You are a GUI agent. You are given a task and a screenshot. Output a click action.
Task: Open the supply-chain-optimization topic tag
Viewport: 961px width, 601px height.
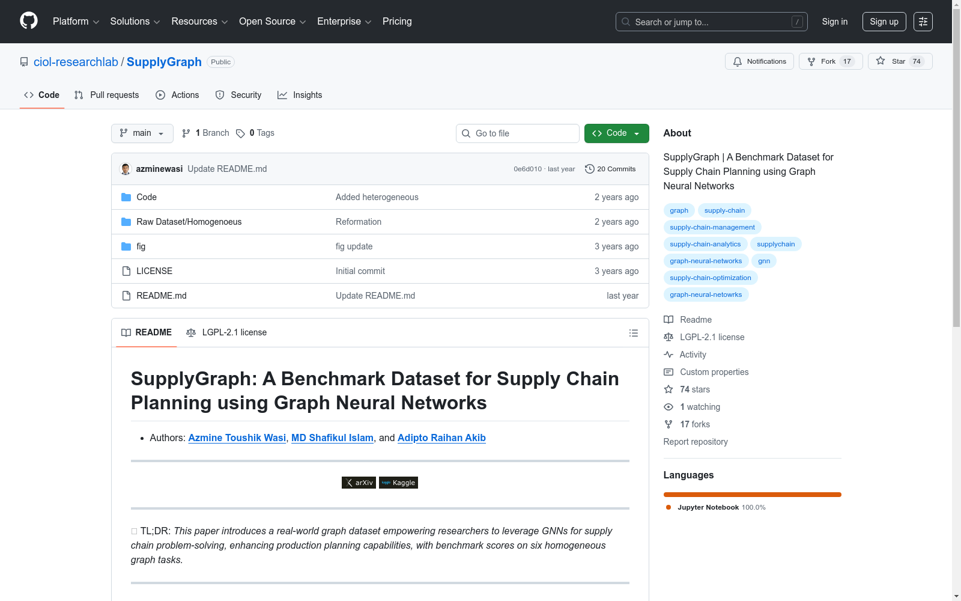(711, 278)
